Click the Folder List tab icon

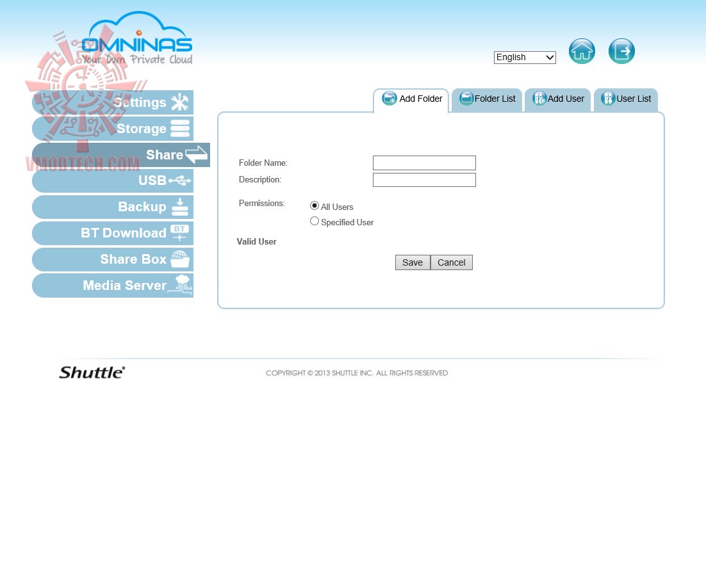(x=466, y=98)
